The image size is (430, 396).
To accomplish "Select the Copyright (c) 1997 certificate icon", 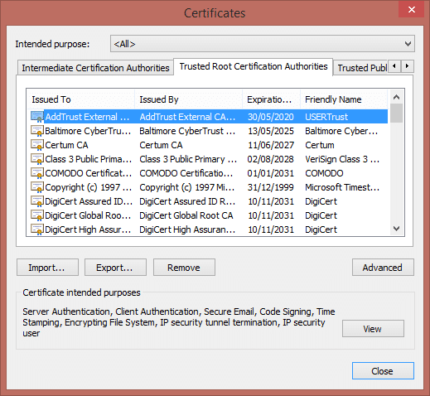I will click(x=37, y=187).
